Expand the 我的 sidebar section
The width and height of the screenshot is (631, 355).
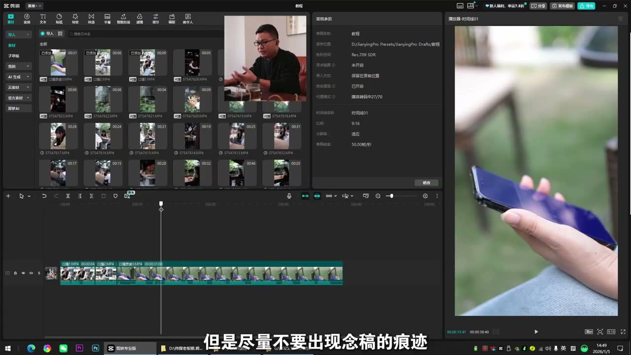pyautogui.click(x=18, y=66)
